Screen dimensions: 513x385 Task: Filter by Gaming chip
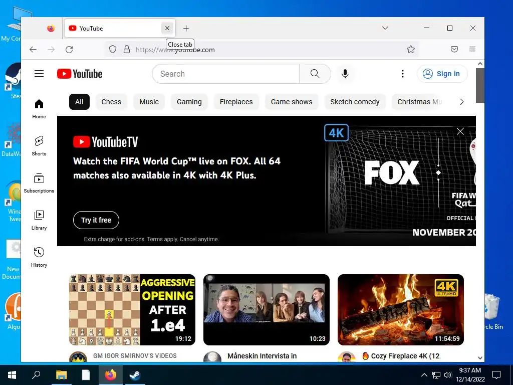[x=189, y=102]
